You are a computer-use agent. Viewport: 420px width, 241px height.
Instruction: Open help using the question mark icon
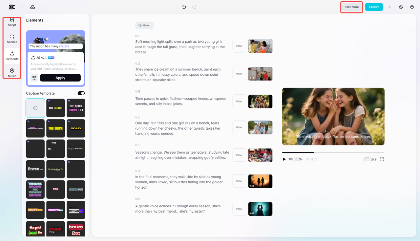tap(412, 7)
